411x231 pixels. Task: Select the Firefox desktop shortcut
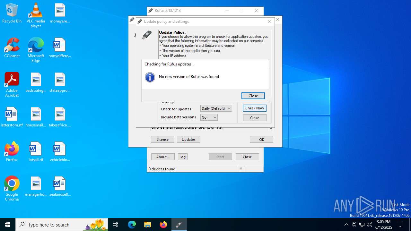point(12,152)
